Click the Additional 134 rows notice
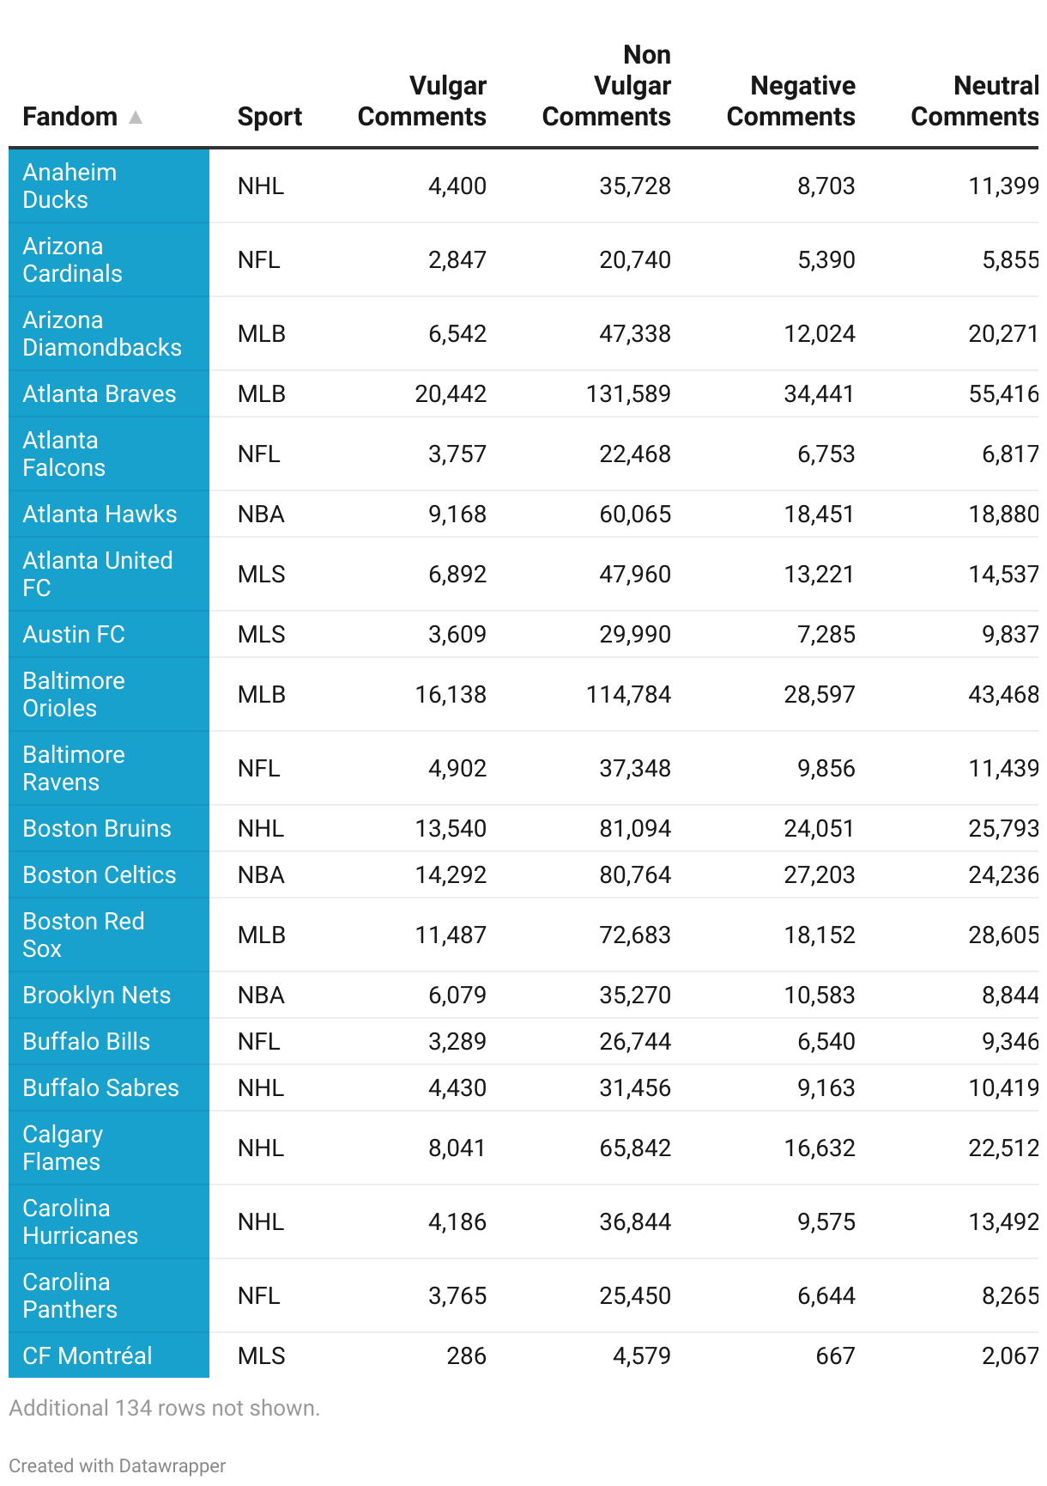Image resolution: width=1047 pixels, height=1486 pixels. (x=165, y=1408)
